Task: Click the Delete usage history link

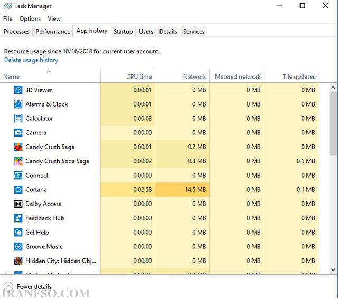Action: coord(31,60)
